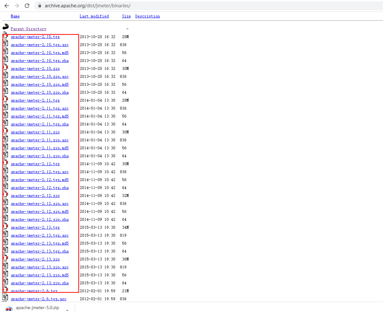Open apache-jmeter-2.11.tgz.md5 link

coord(40,116)
